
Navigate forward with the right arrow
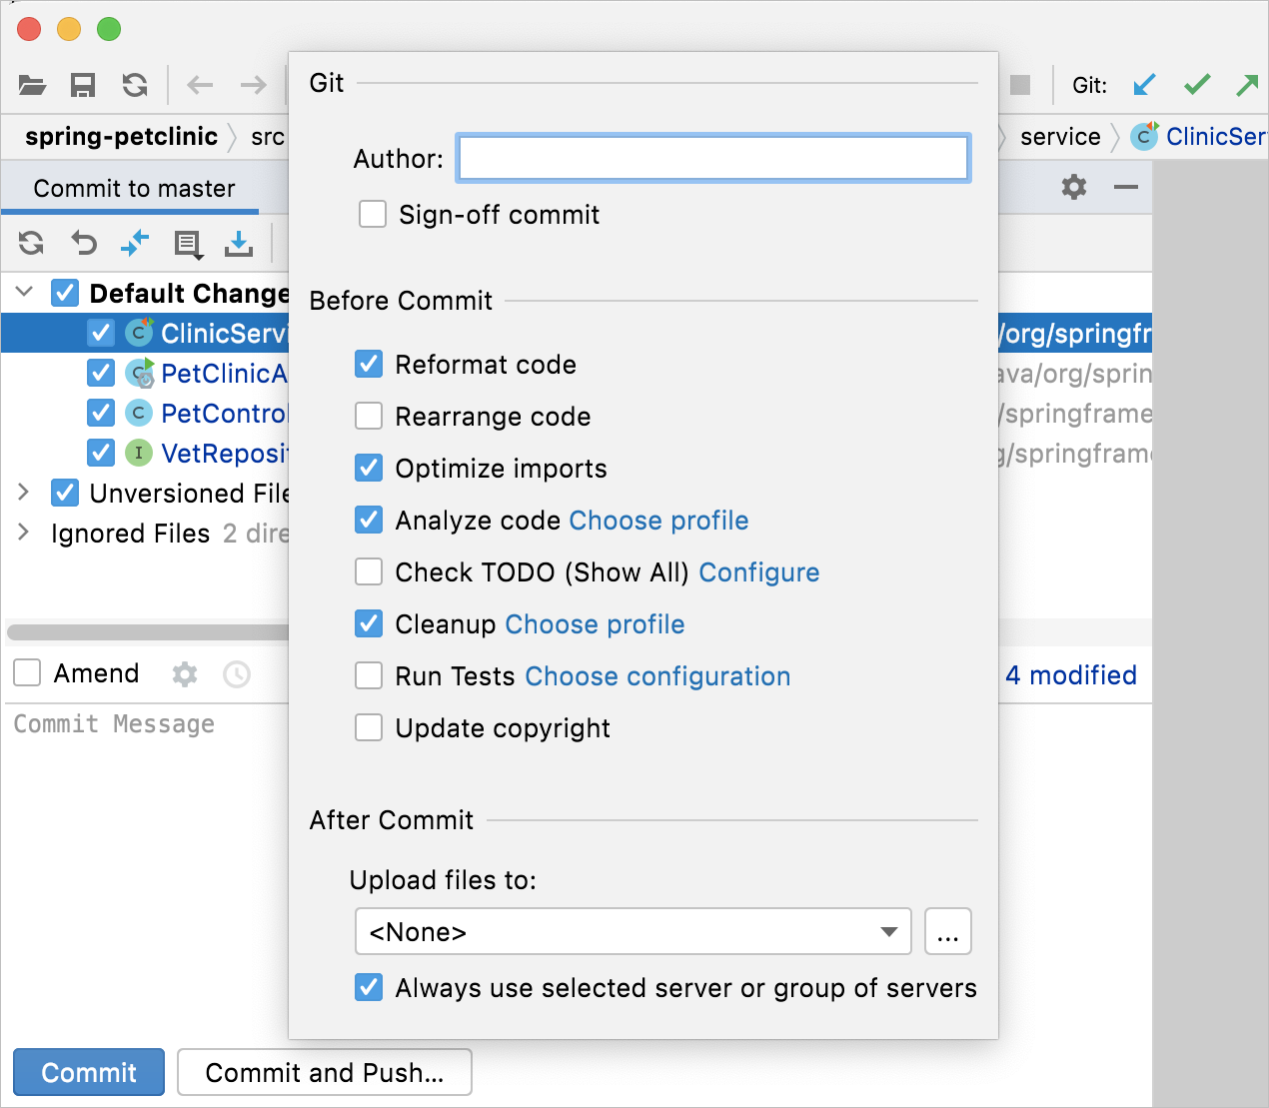tap(254, 85)
